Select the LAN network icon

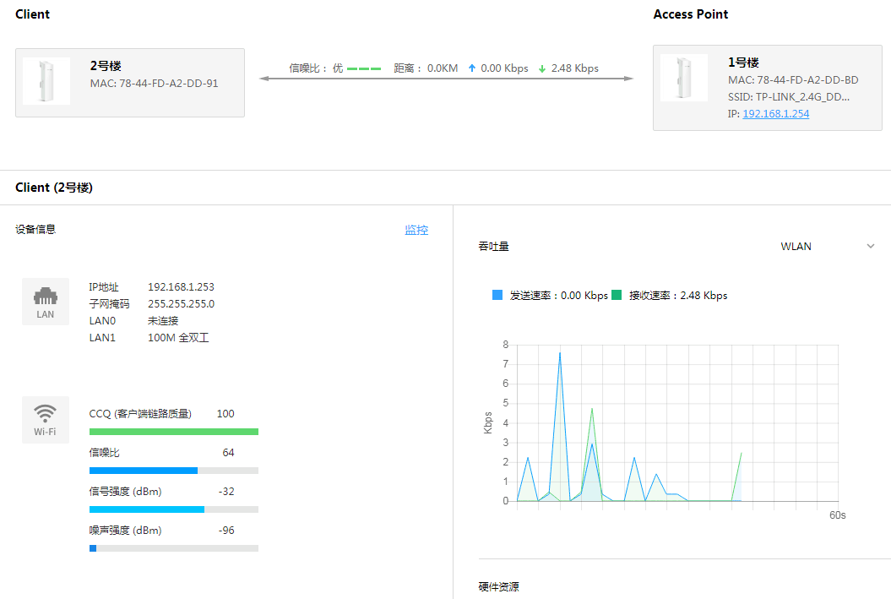[x=45, y=301]
